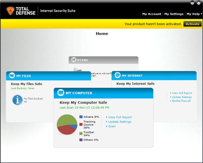The height and width of the screenshot is (163, 203).
Task: Select the My Internet panel header
Action: click(154, 75)
